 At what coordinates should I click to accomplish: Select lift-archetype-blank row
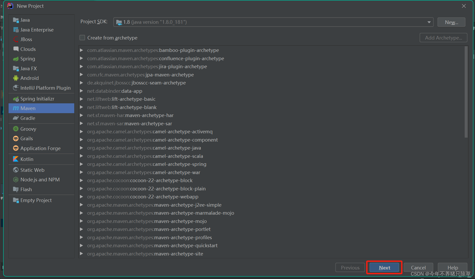[272, 107]
